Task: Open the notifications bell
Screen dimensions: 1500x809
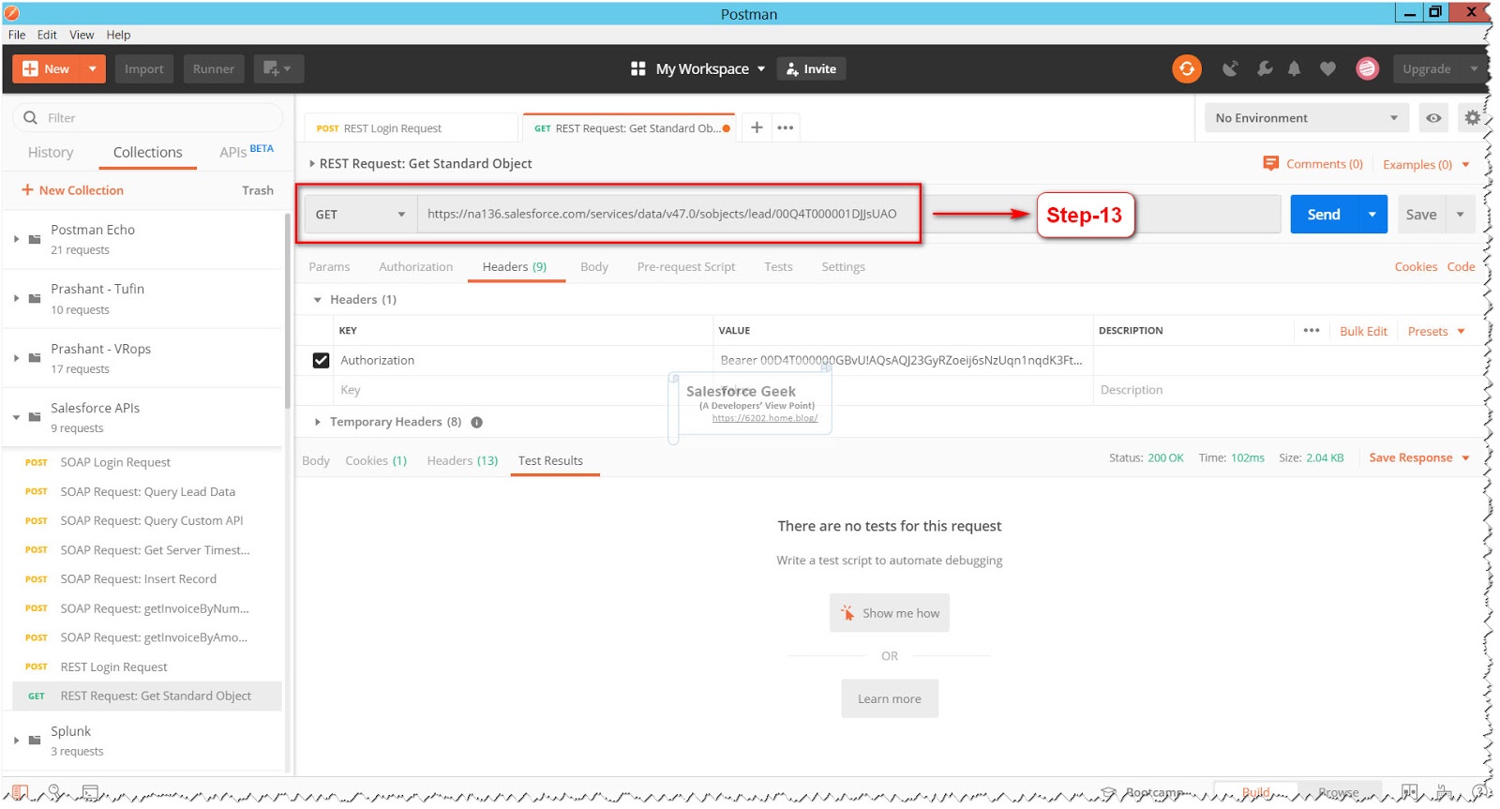Action: [1294, 68]
